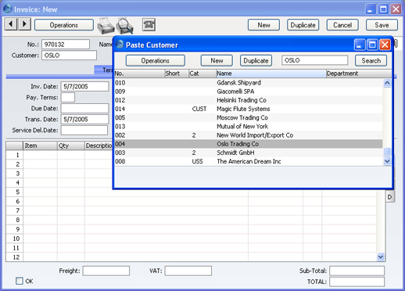Click Duplicate button in Invoice window
Screen dimensions: 405x291
pyautogui.click(x=303, y=25)
